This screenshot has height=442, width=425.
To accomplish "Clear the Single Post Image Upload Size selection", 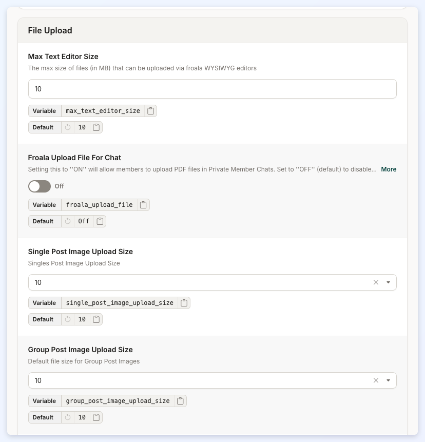I will 376,282.
